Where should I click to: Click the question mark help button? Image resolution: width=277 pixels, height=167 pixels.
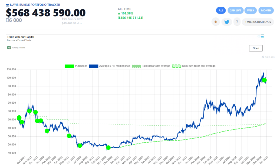pos(237,22)
